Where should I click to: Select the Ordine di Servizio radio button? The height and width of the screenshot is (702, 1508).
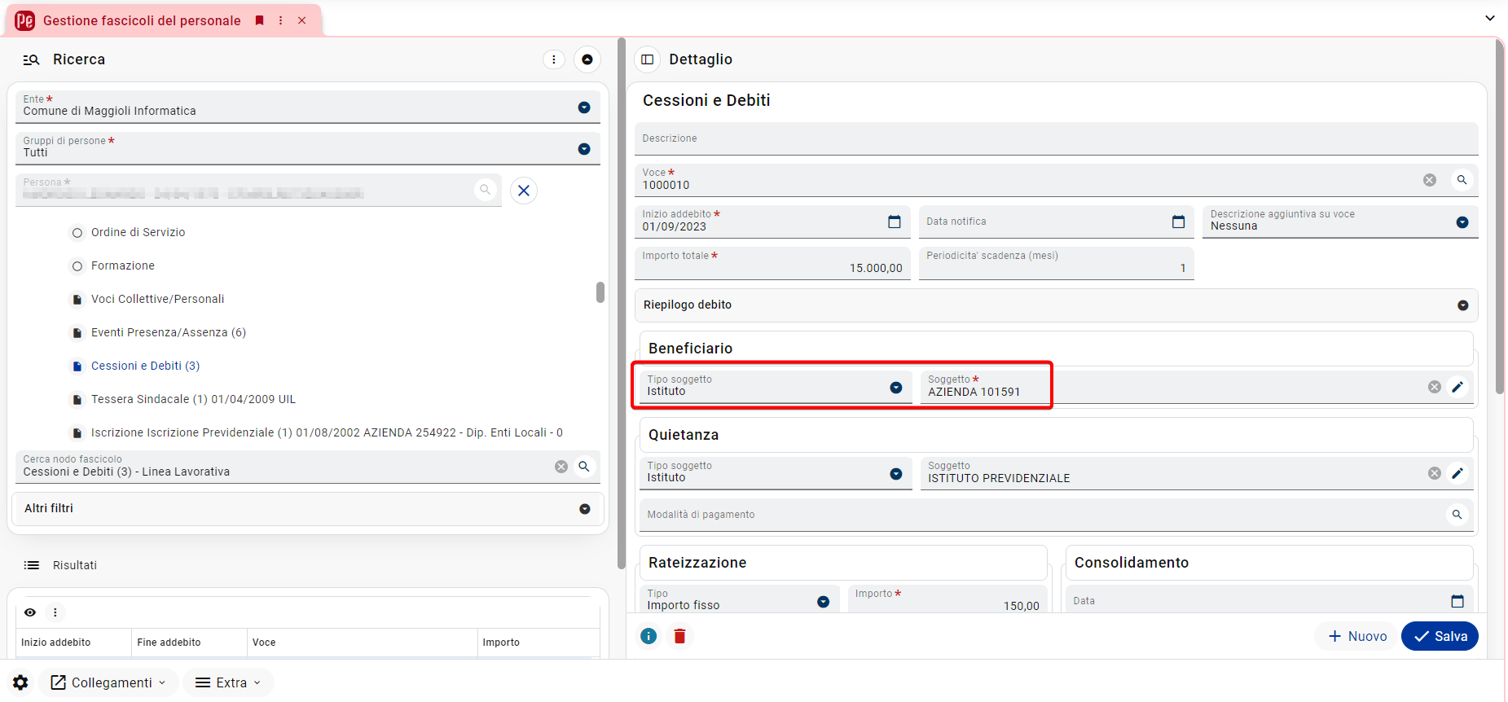click(x=77, y=233)
